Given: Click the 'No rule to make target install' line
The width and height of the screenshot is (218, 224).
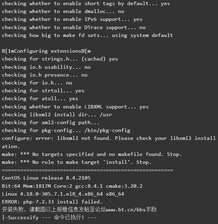Looking at the screenshot, I should coord(76,162).
